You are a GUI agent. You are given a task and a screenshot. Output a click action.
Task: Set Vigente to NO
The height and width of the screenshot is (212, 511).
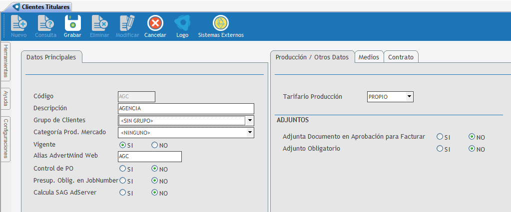click(x=155, y=145)
